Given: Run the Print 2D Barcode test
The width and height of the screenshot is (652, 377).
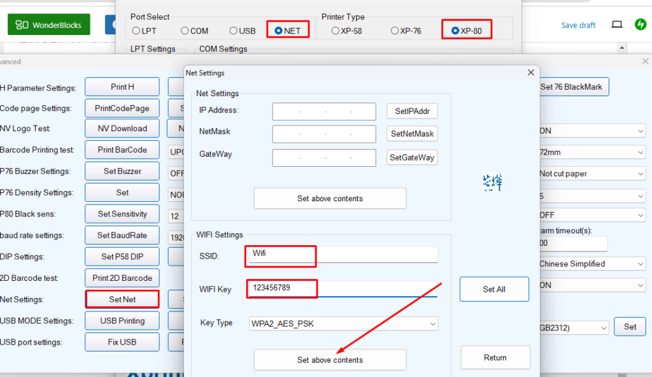Looking at the screenshot, I should (122, 278).
